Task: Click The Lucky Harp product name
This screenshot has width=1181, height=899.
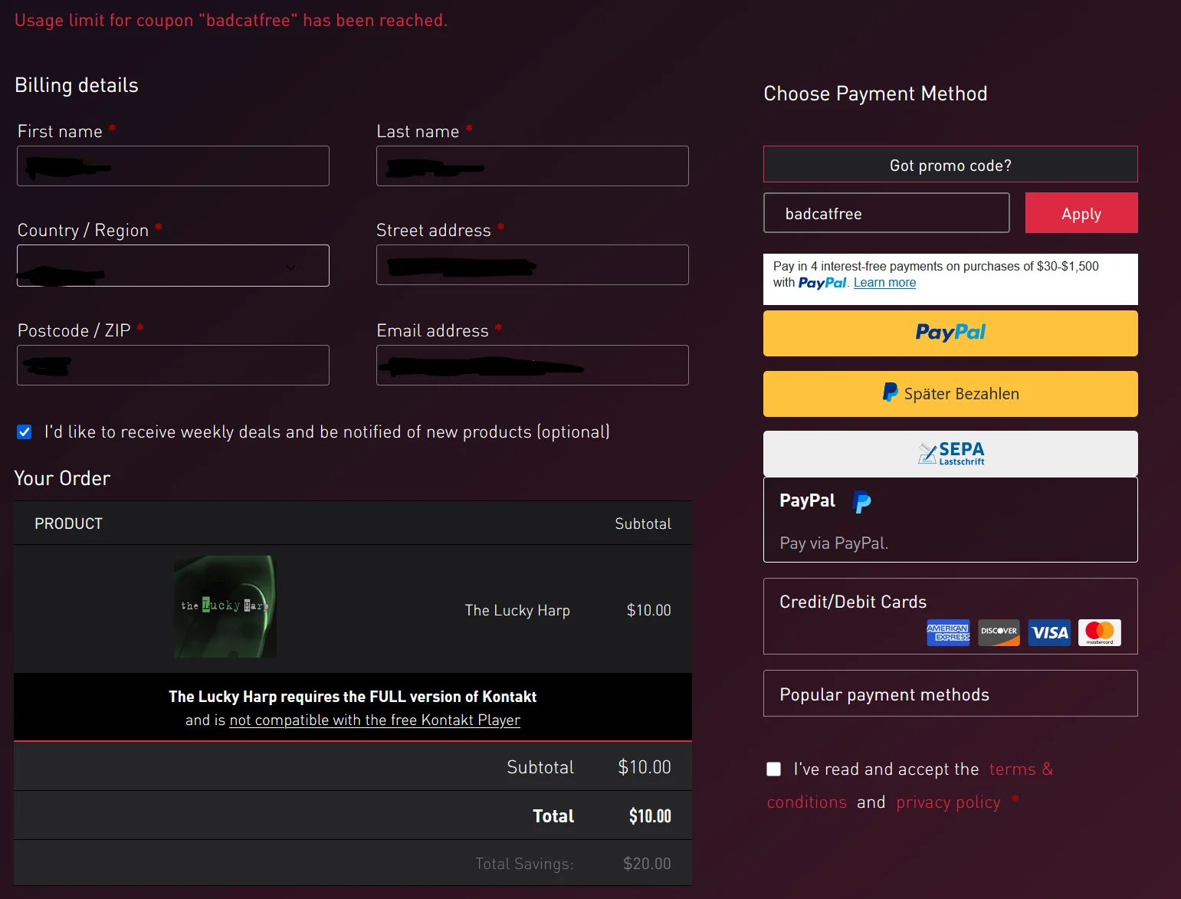Action: tap(517, 610)
